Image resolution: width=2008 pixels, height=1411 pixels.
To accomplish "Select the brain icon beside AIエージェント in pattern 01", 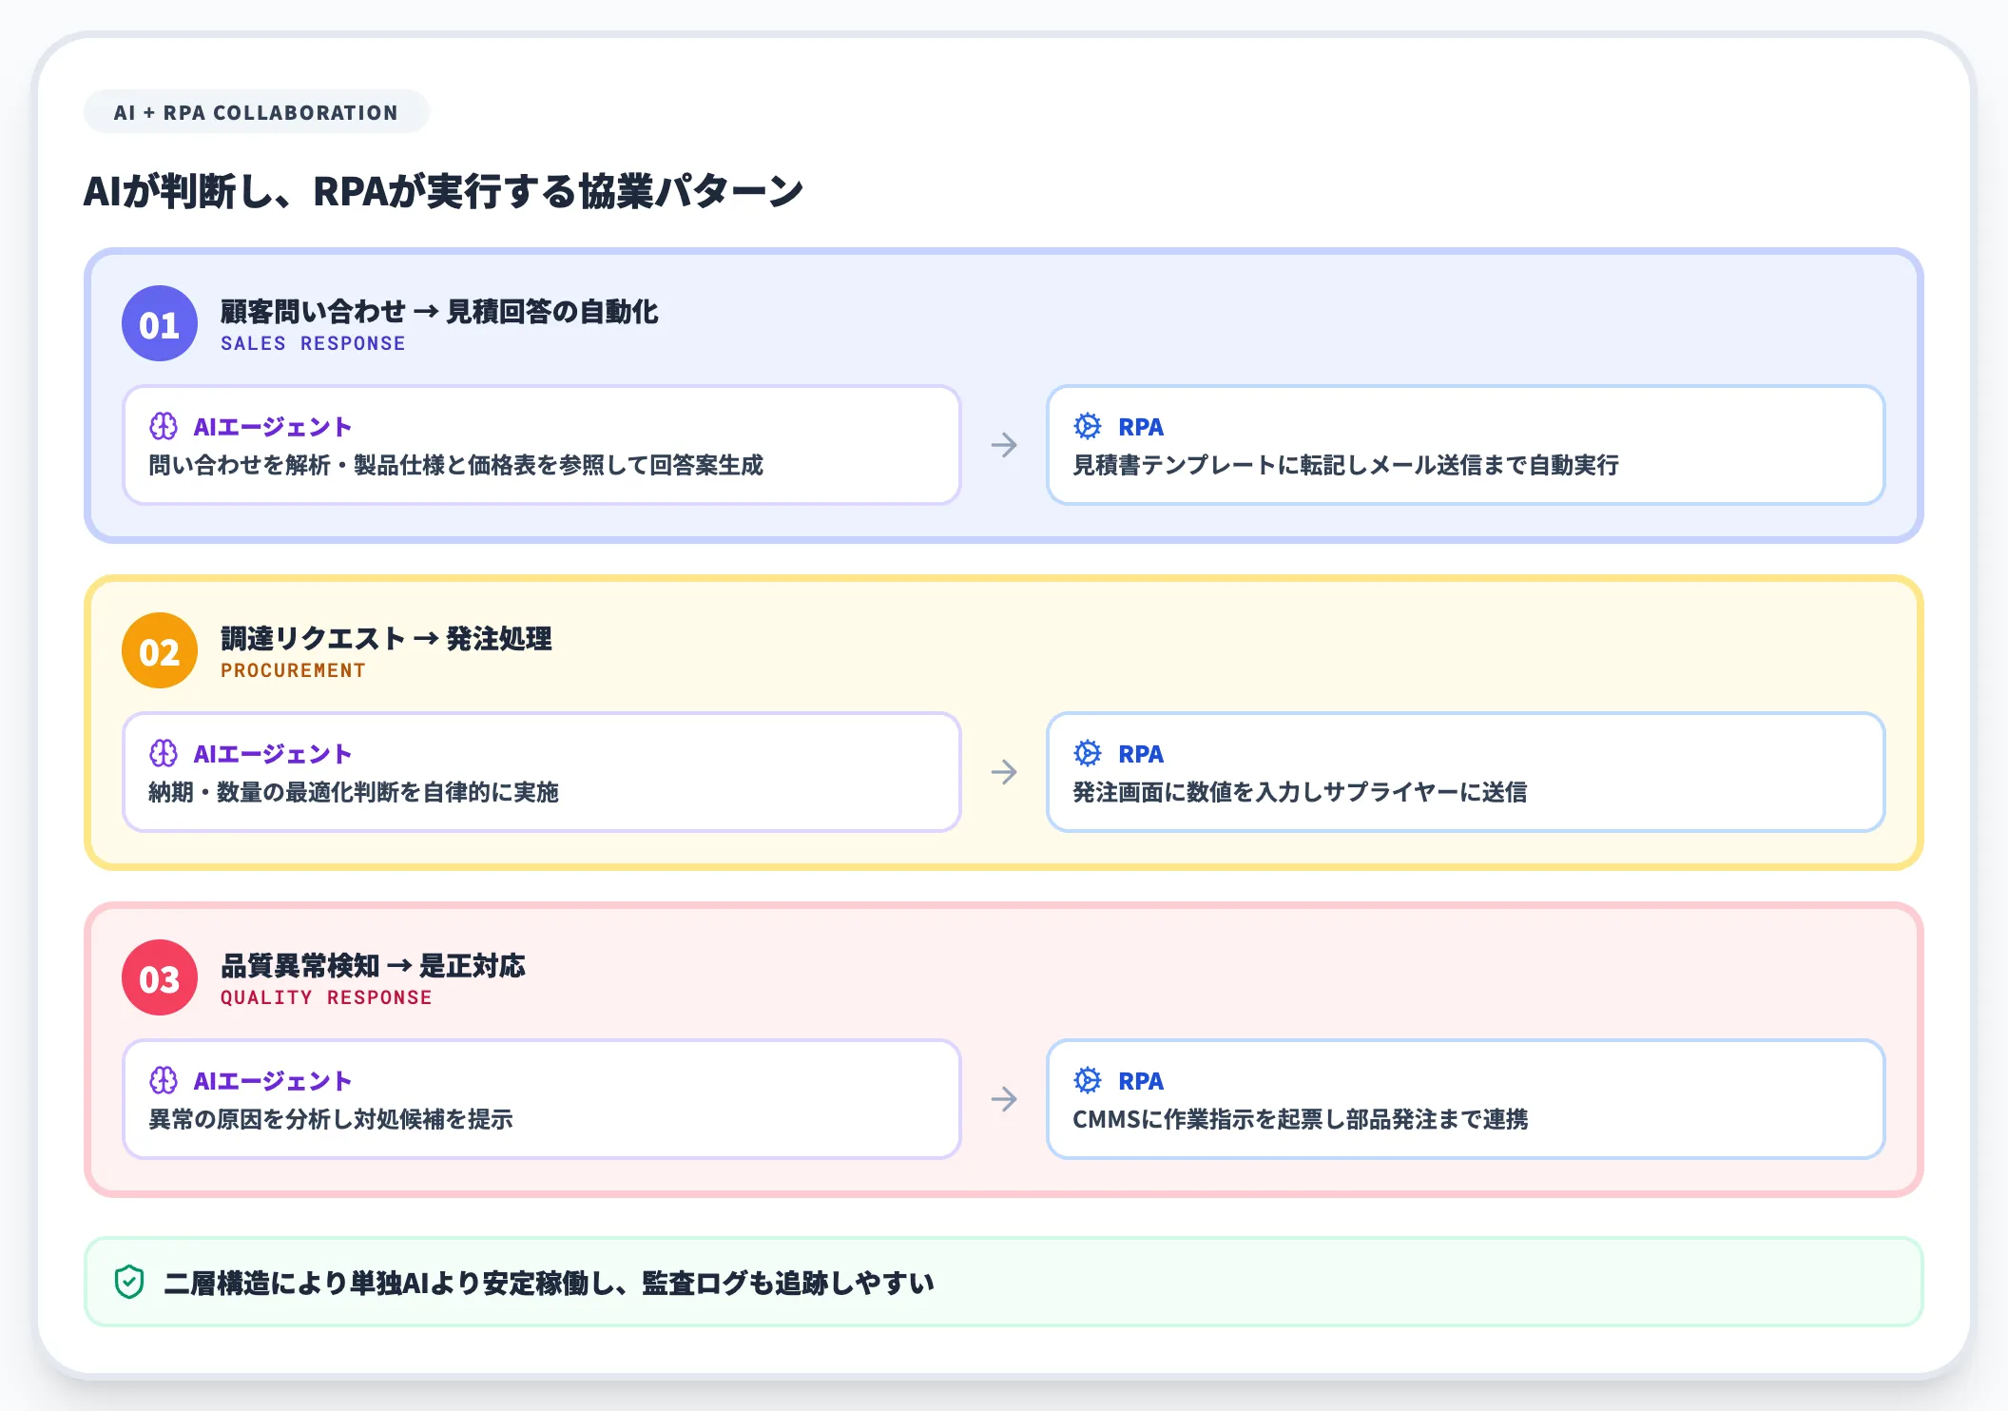I will (x=164, y=426).
